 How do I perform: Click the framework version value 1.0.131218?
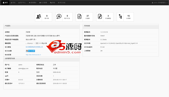pos(104,32)
